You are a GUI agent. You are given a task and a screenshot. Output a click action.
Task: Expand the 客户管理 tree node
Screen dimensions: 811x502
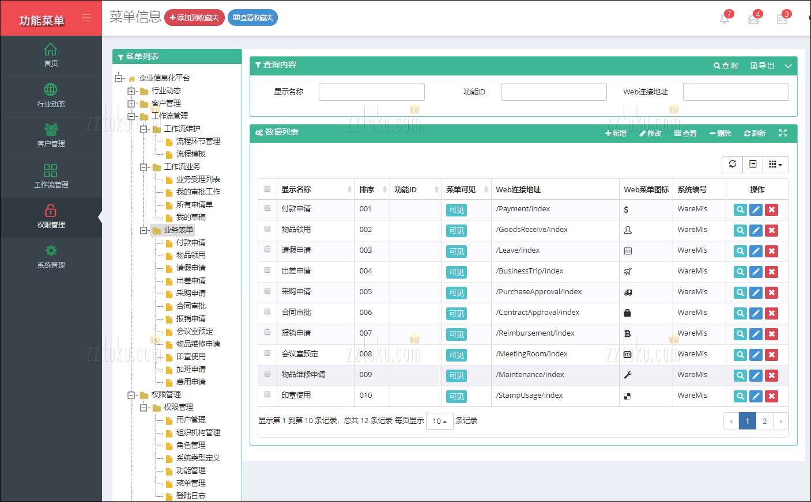click(131, 104)
